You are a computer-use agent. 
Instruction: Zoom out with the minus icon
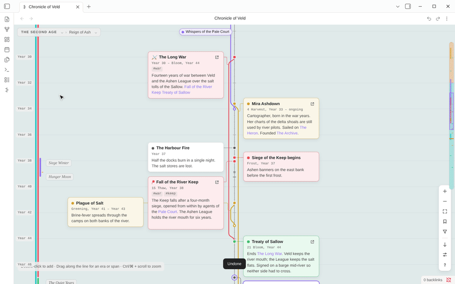(x=445, y=202)
